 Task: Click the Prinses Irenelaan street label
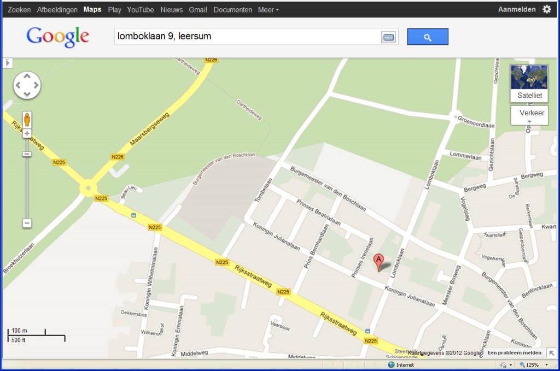tap(363, 257)
